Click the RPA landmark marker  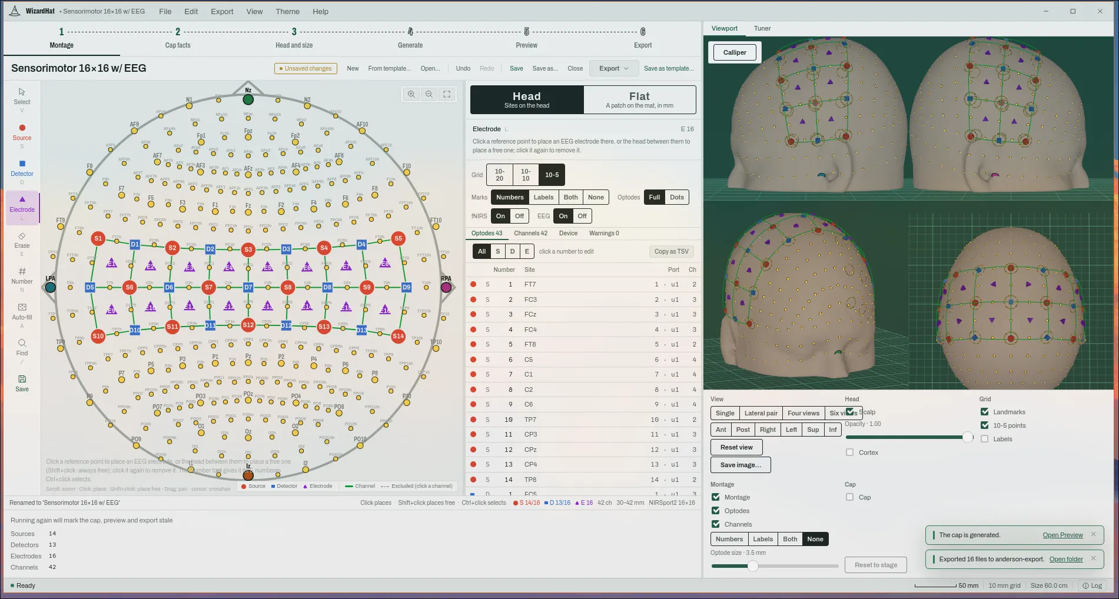click(446, 287)
